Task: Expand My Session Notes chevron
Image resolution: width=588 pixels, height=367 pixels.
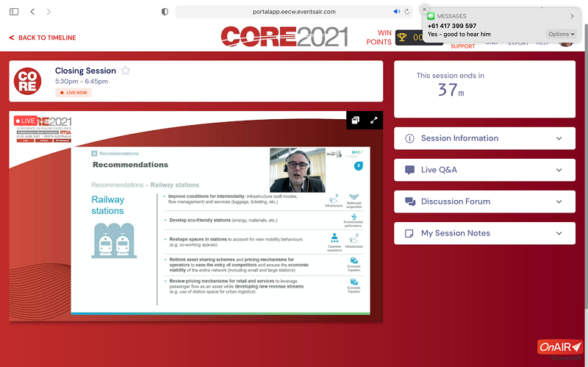Action: 559,233
